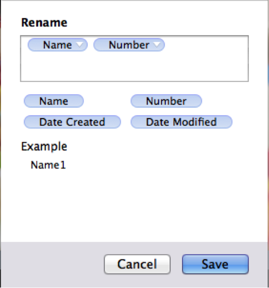Click the gray footer left of Cancel
The height and width of the screenshot is (288, 269).
(53, 264)
